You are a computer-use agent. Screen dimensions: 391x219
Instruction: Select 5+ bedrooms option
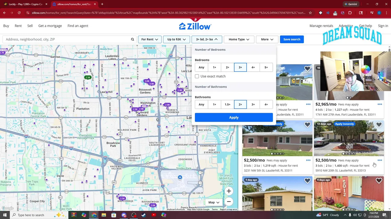266,67
